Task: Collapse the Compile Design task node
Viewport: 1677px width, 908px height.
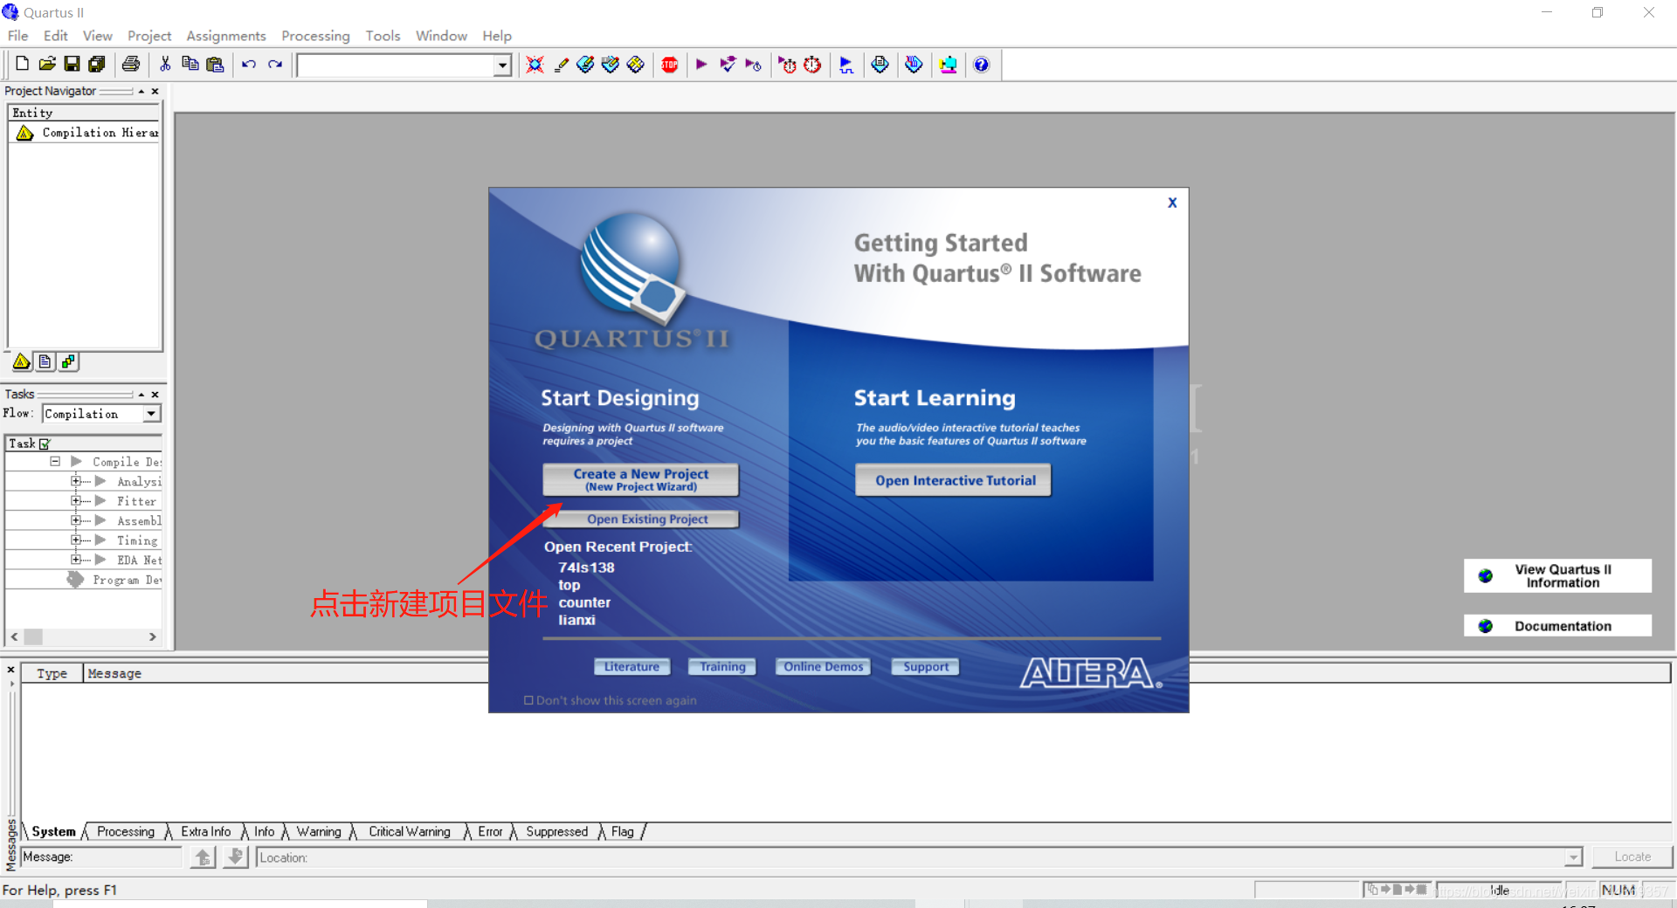Action: click(x=55, y=461)
